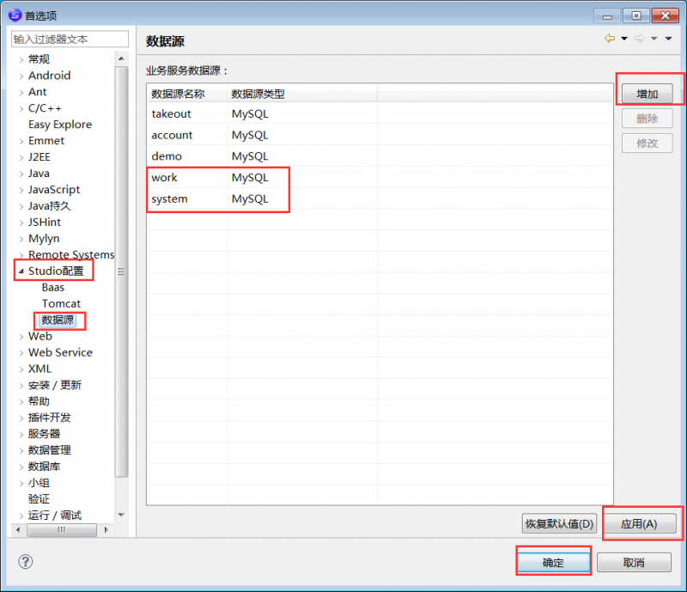
Task: Collapse the Studio配置 tree node
Action: [21, 271]
